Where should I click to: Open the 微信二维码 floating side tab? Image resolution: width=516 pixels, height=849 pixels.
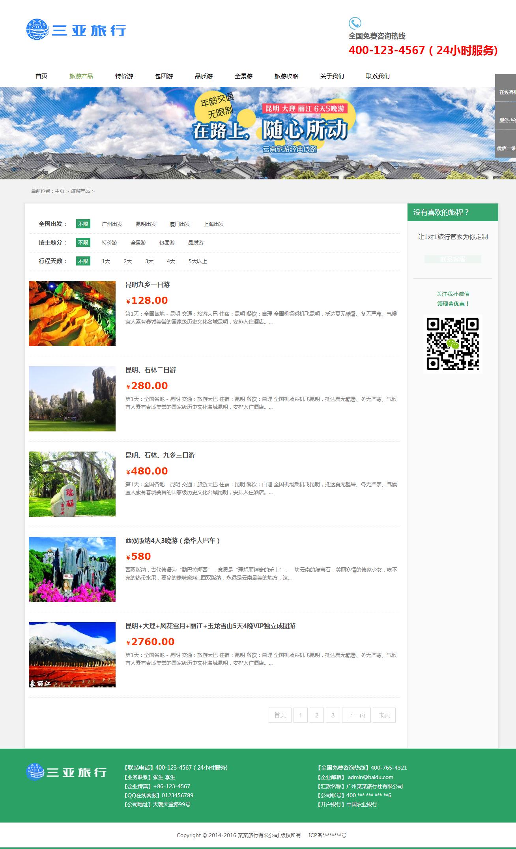pyautogui.click(x=506, y=148)
